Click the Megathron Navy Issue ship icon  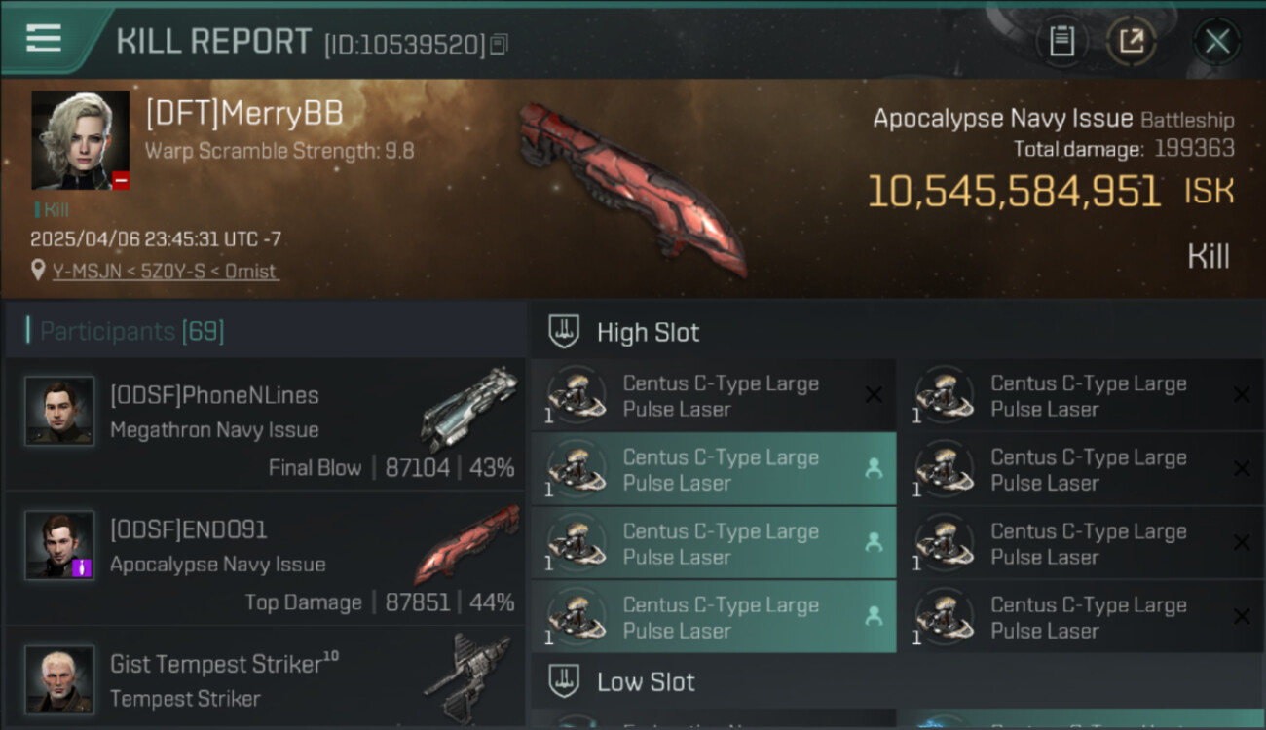(x=469, y=409)
